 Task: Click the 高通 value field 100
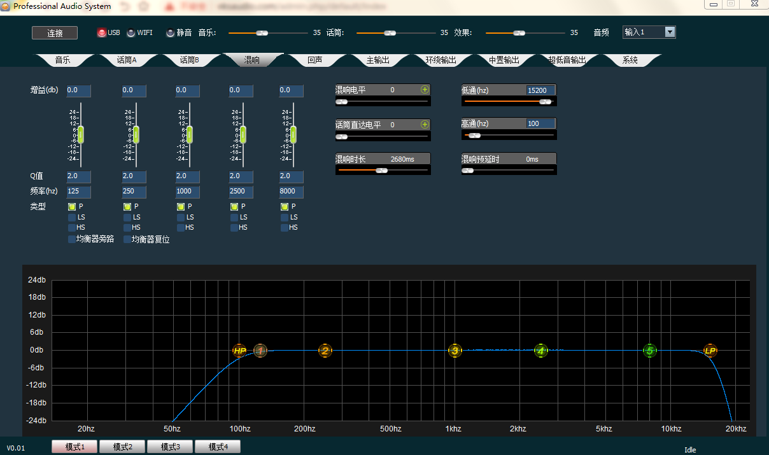pyautogui.click(x=540, y=124)
